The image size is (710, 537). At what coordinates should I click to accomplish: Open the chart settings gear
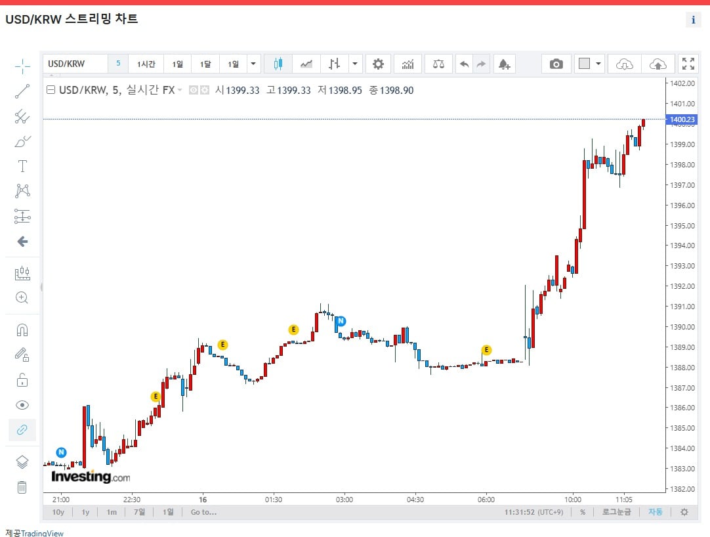pyautogui.click(x=378, y=64)
